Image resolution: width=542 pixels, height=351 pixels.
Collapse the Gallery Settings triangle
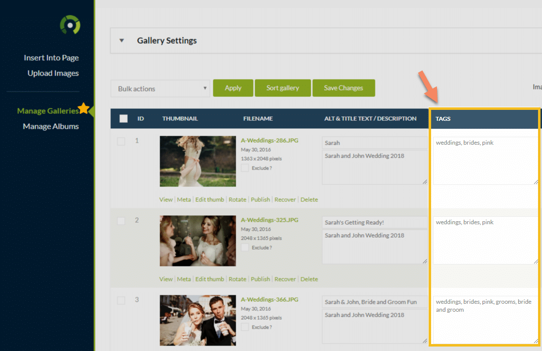pos(122,40)
